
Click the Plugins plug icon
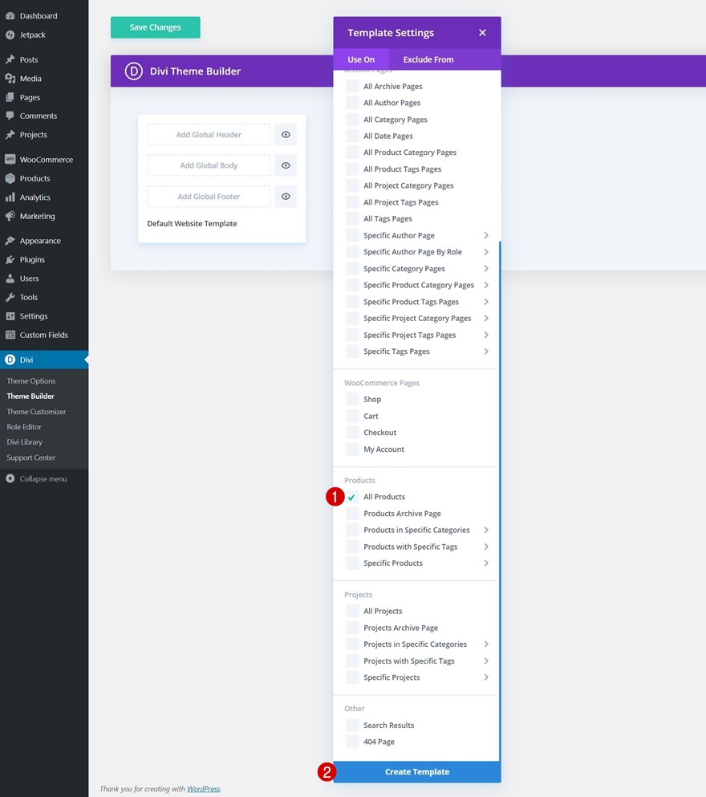(10, 260)
